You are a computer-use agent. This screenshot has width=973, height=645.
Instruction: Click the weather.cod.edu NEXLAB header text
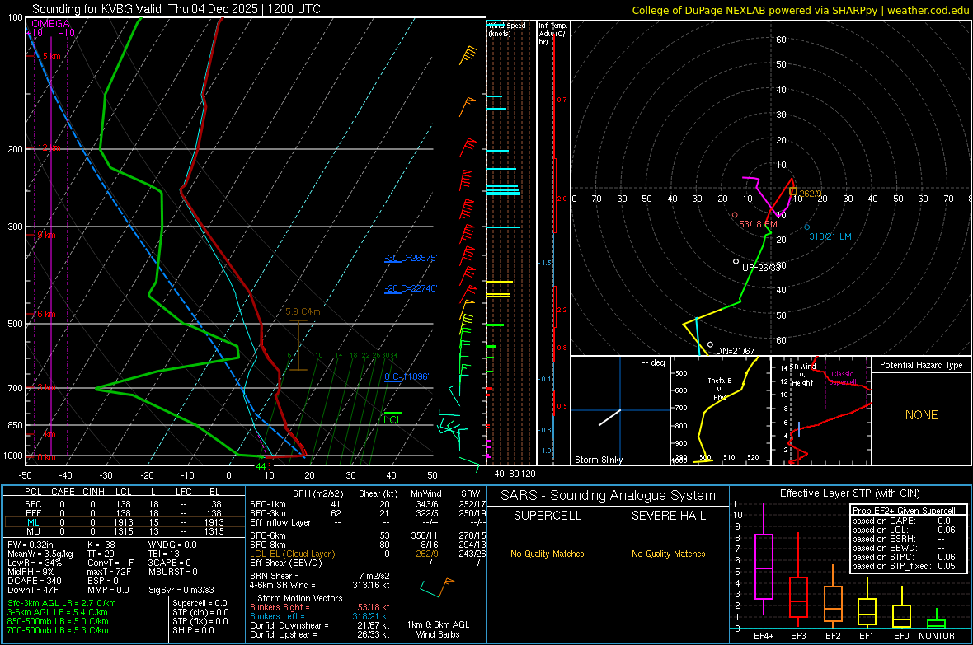point(800,10)
